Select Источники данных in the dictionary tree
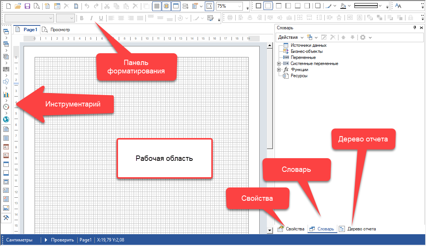 pyautogui.click(x=308, y=45)
